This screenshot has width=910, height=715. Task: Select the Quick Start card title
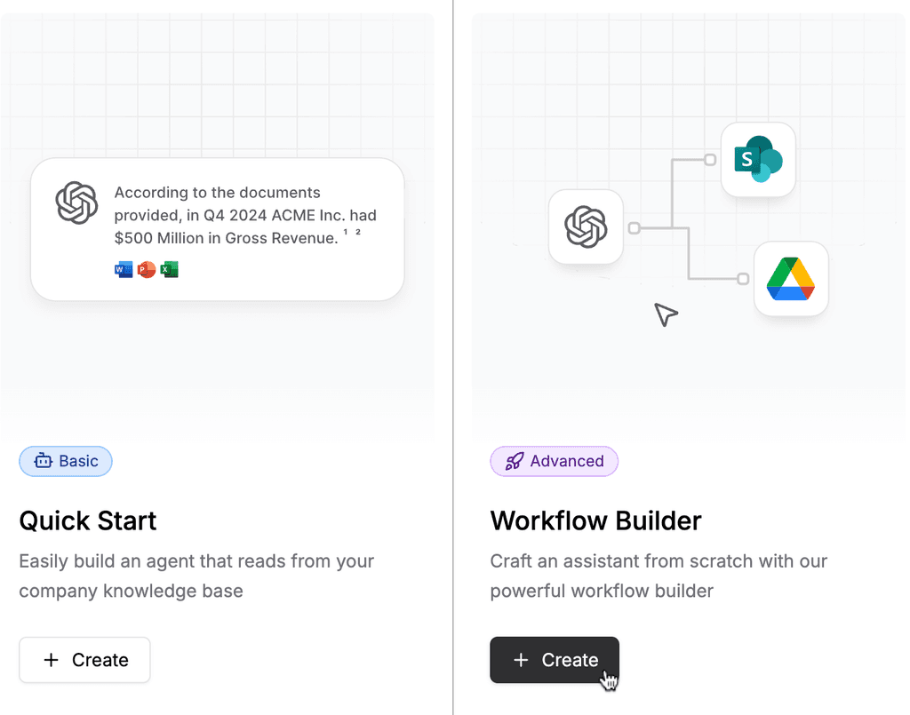[x=87, y=521]
